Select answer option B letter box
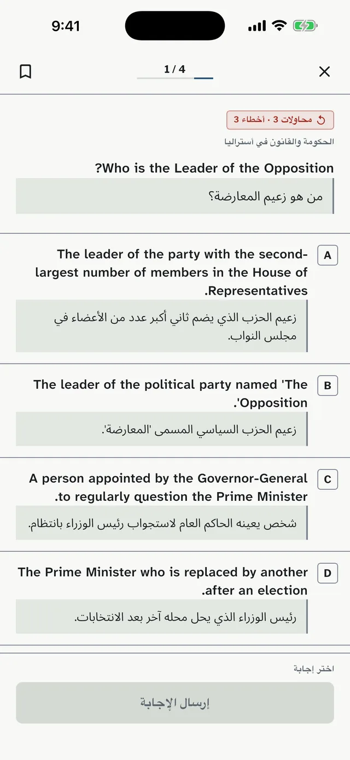Screen dimensions: 350x760 [x=328, y=385]
